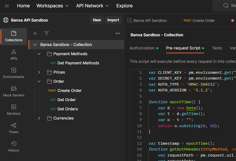
Task: Open the Environments sidebar panel
Action: coord(14,73)
